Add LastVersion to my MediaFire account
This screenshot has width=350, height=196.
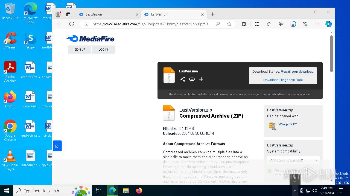click(201, 79)
